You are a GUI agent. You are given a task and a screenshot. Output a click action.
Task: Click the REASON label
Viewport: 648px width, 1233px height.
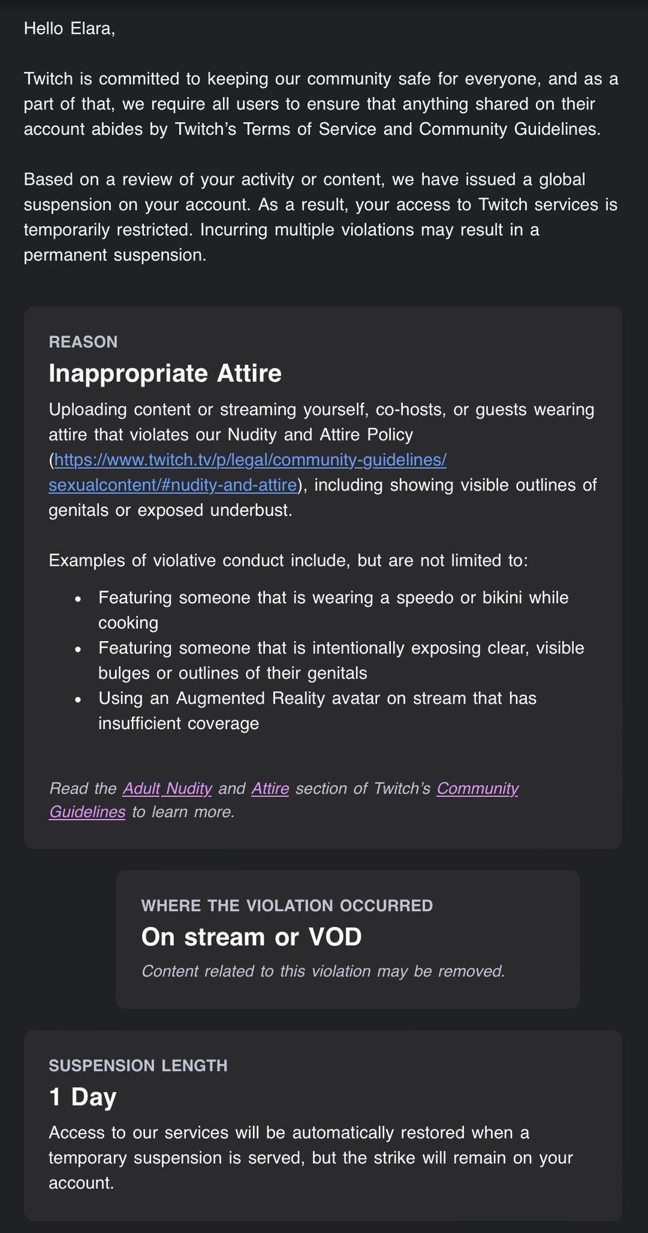[x=83, y=342]
